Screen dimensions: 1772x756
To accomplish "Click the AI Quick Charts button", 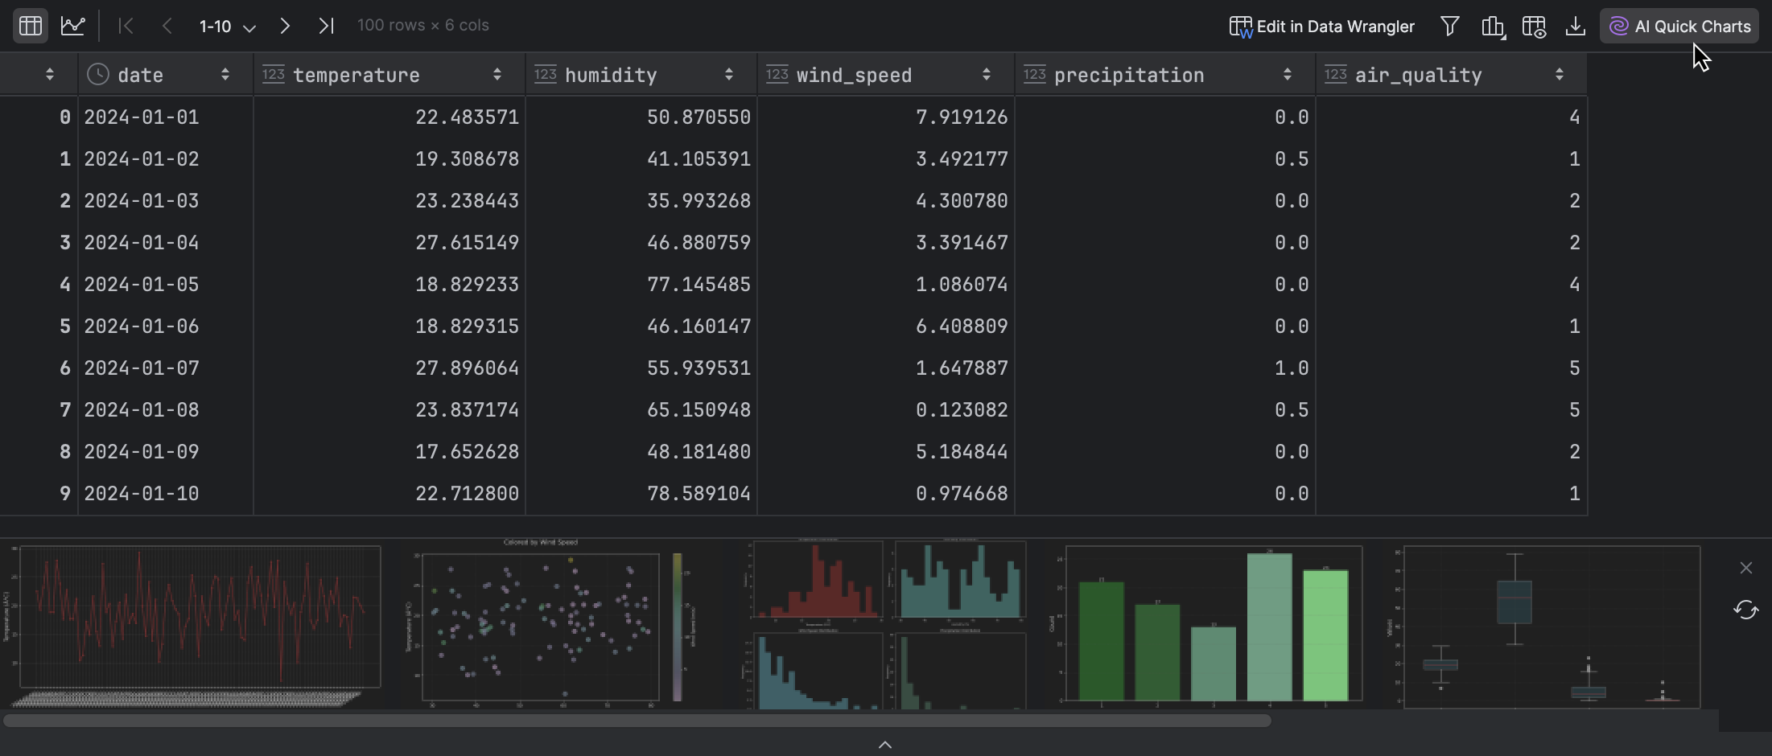I will pos(1678,25).
